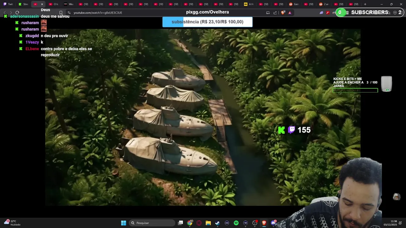Image resolution: width=406 pixels, height=228 pixels.
Task: Switch to the Reddit '2 an' tab
Action: 324,4
